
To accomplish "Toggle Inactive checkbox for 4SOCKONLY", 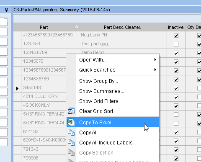I will (x=176, y=106).
